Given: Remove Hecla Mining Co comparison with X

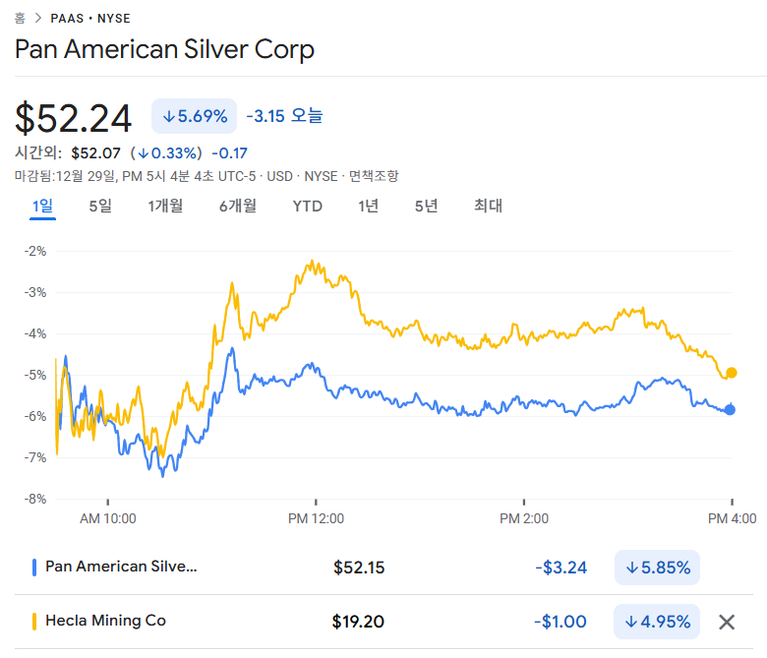Looking at the screenshot, I should [x=727, y=622].
